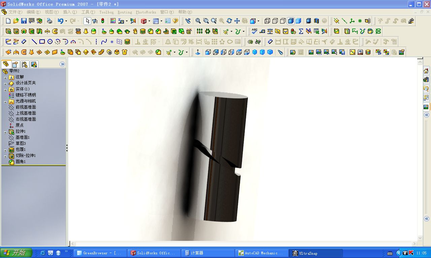Viewport: 431px width, 258px height.
Task: Toggle the Section View icon
Action: point(317,21)
